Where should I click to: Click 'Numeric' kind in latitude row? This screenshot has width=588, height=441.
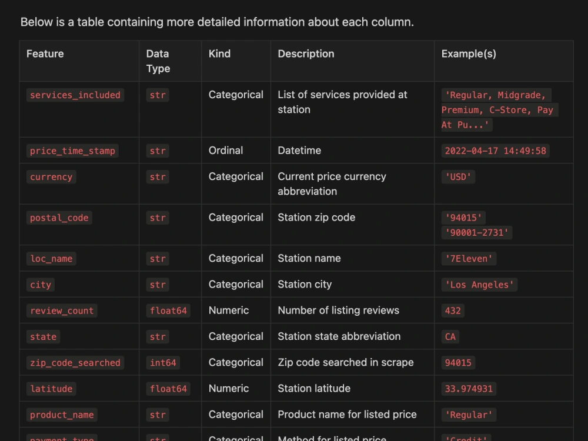[229, 388]
